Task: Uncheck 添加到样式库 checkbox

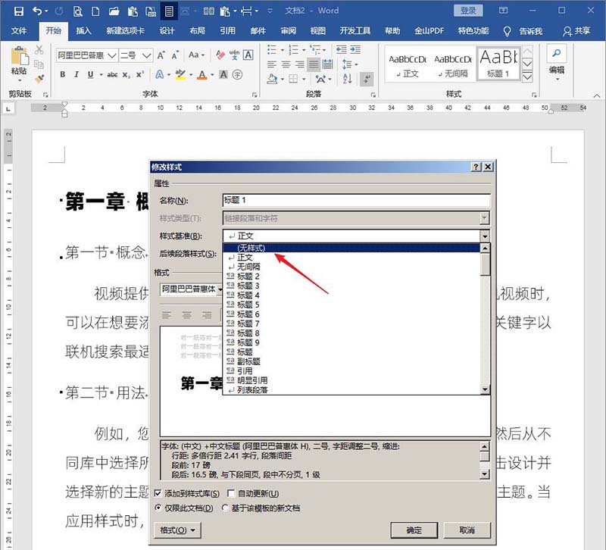Action: 158,494
